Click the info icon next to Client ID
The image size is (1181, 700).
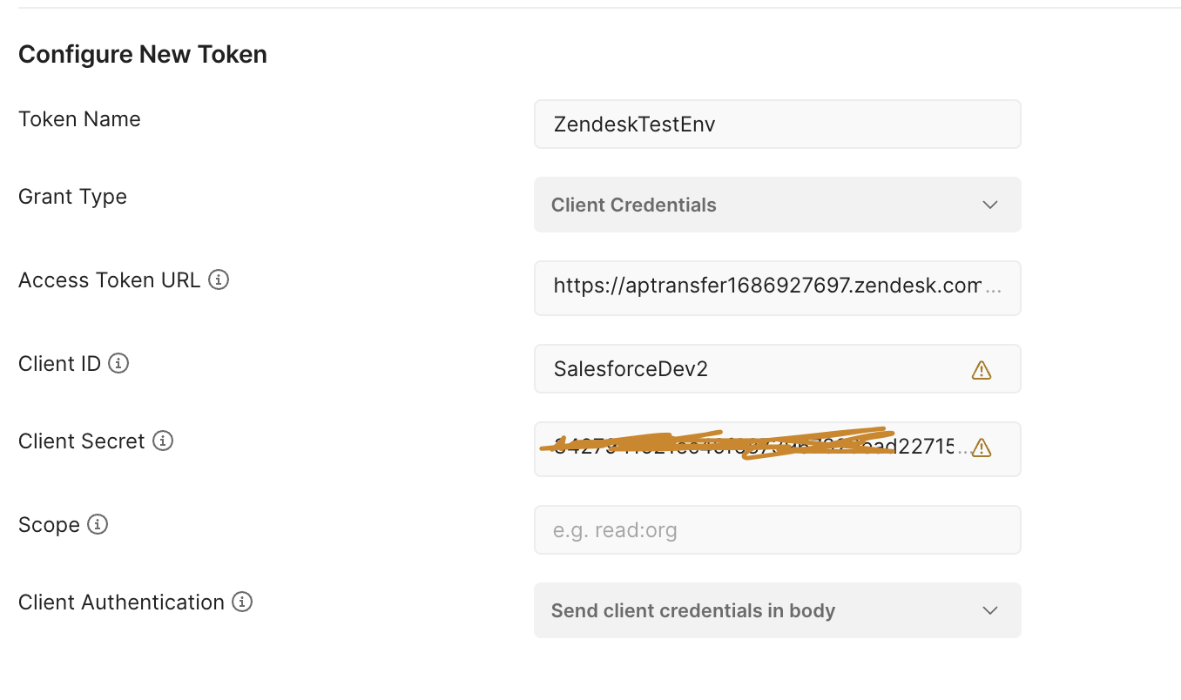point(118,364)
